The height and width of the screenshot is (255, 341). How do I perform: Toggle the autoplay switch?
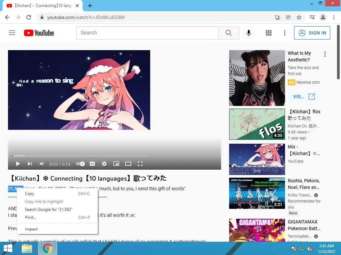(x=80, y=164)
